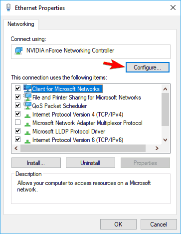Click the list scroll up arrow
Viewport: 181px width, 234px height.
(x=165, y=89)
